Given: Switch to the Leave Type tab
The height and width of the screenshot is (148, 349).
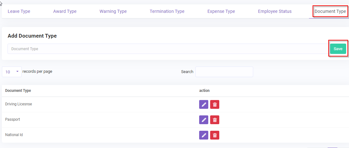Looking at the screenshot, I should pos(19,11).
